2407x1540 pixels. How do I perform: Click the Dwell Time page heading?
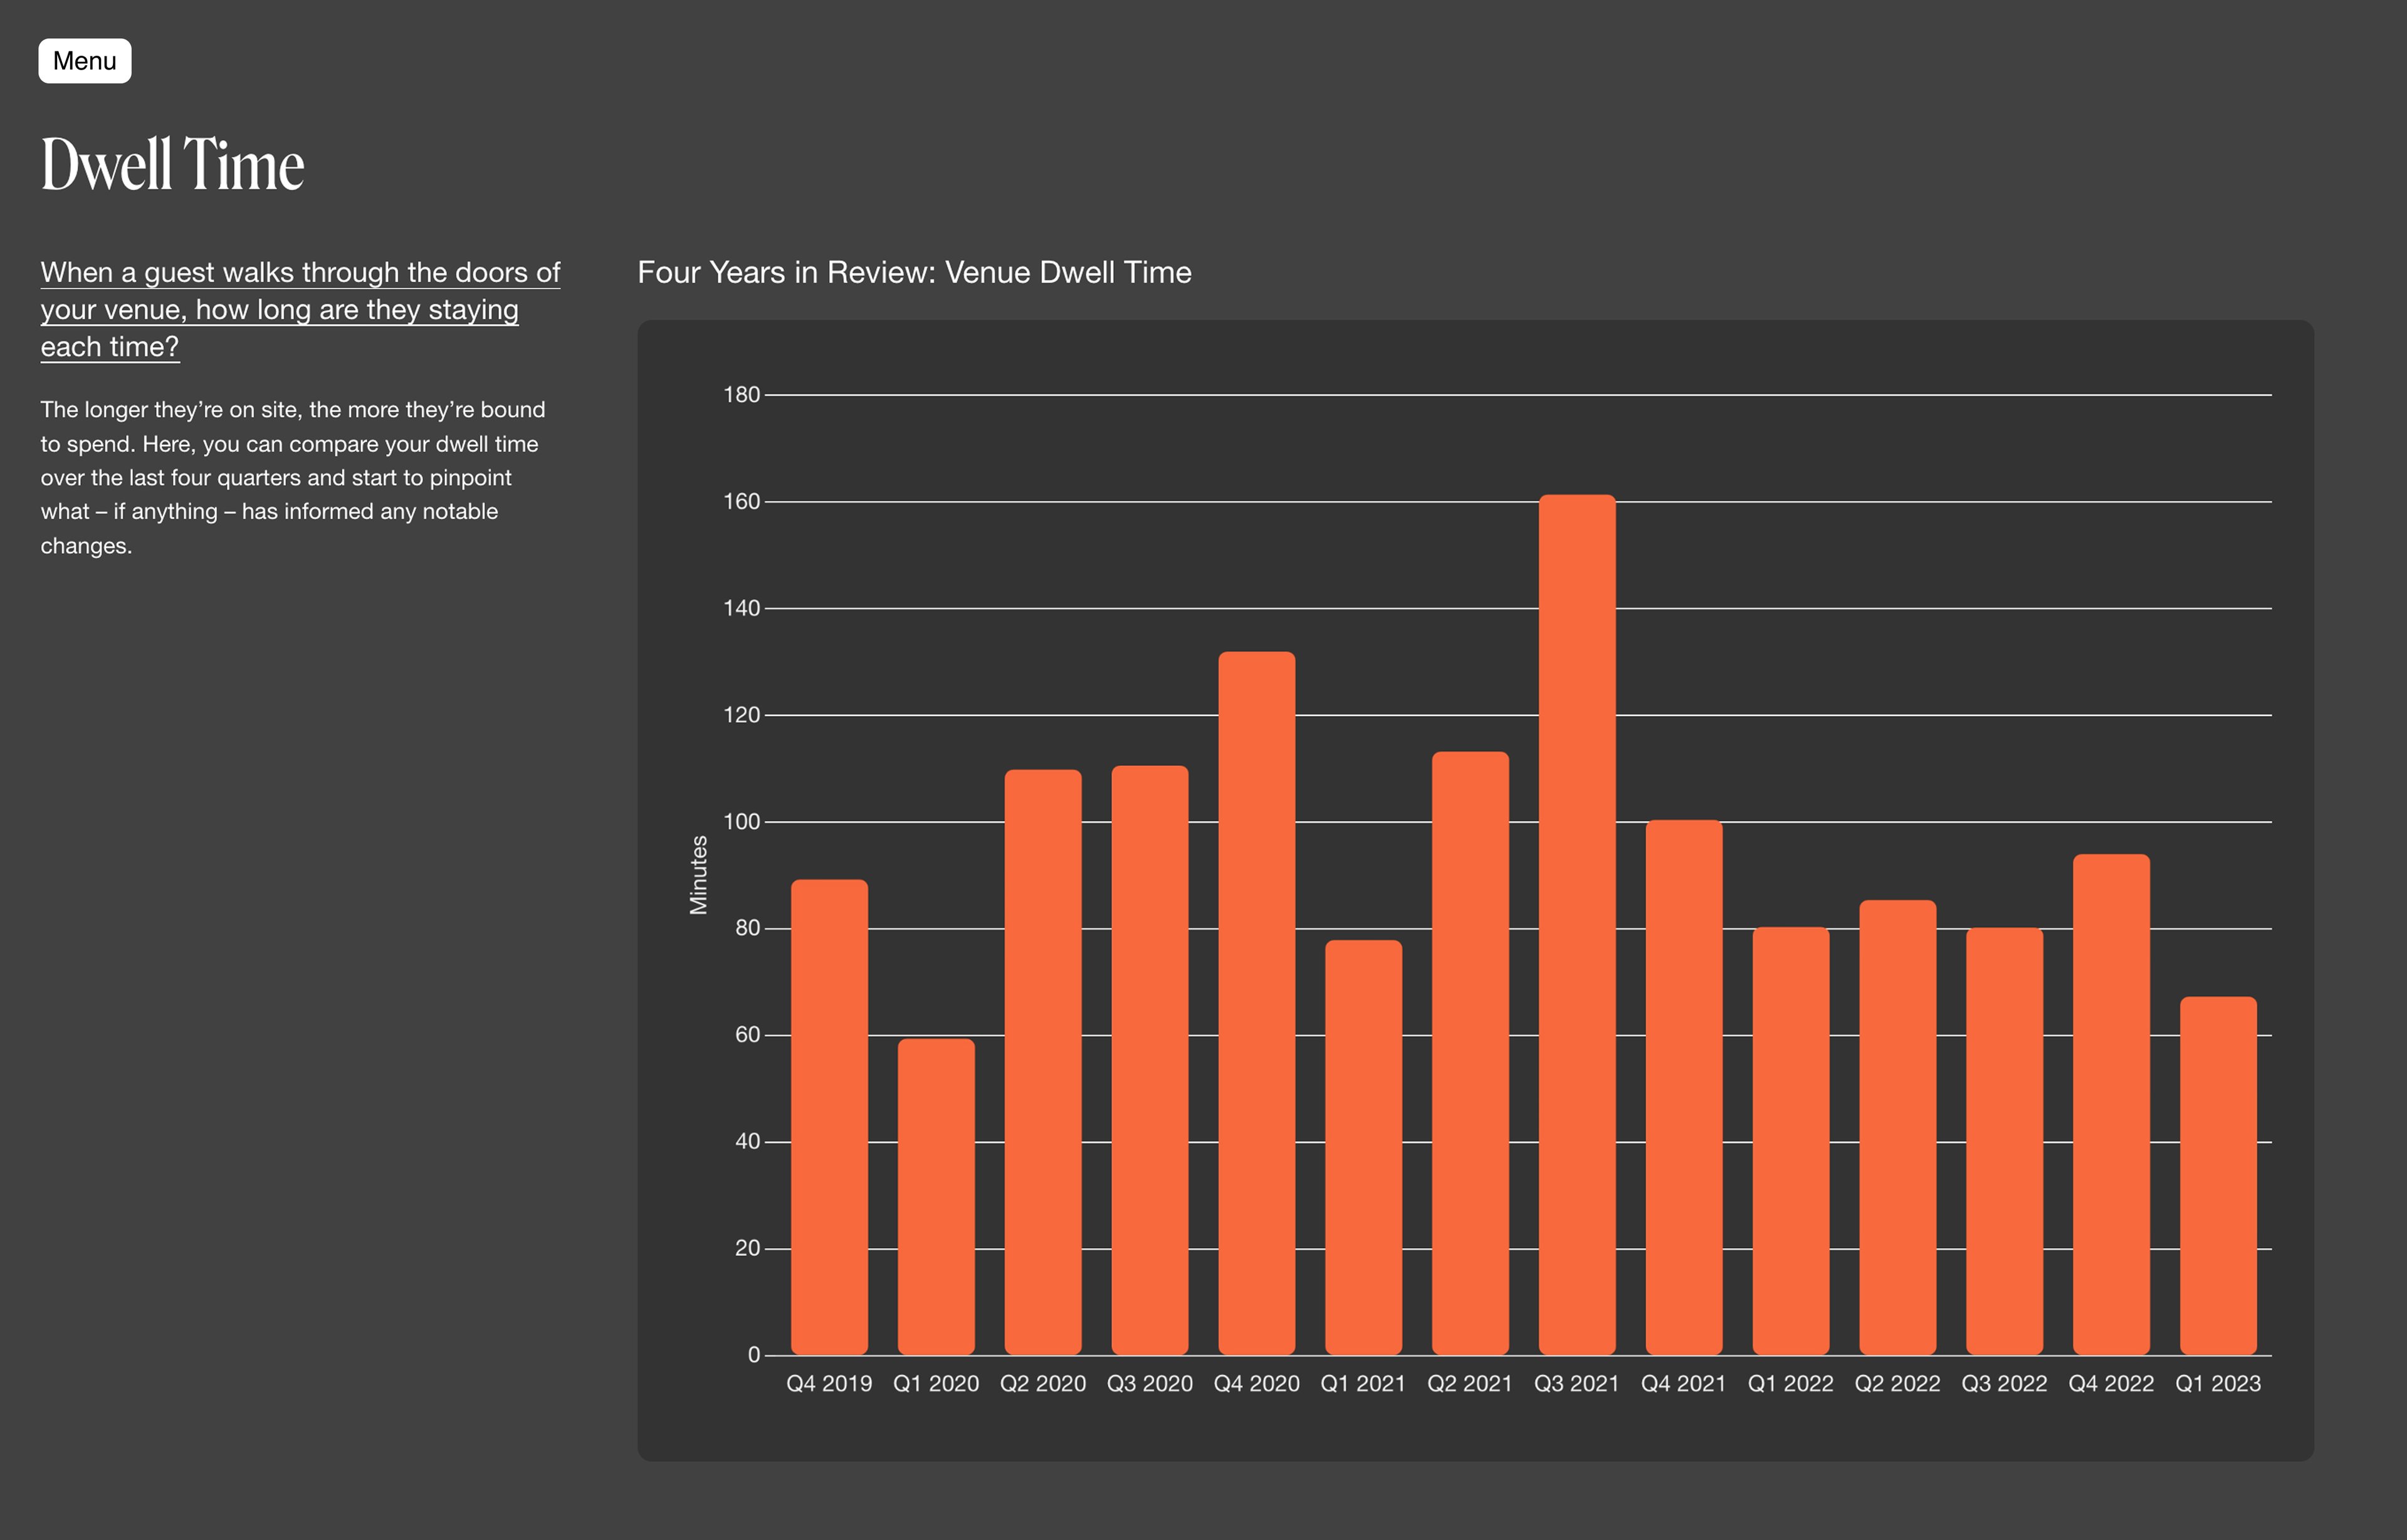(172, 165)
